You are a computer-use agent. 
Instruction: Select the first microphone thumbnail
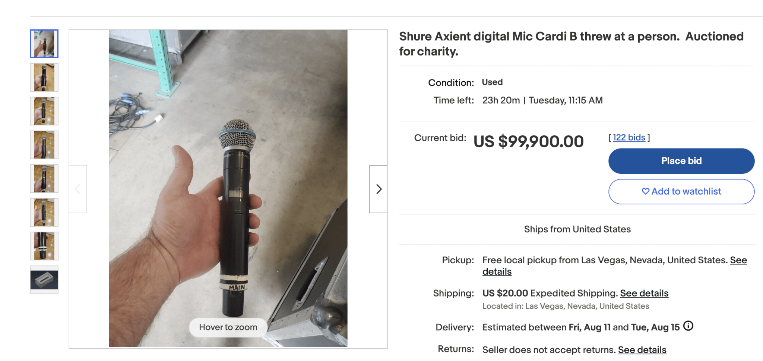coord(44,44)
